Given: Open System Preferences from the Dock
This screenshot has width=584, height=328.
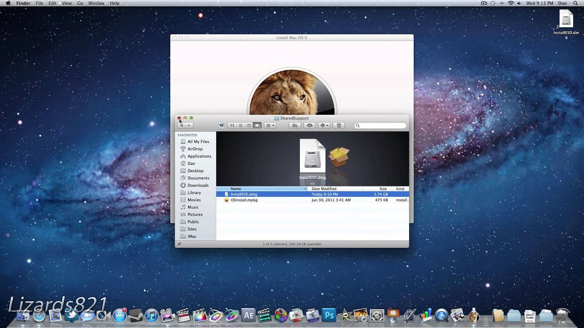Looking at the screenshot, I should coord(377,315).
